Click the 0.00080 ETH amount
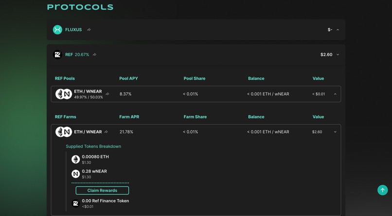392x216 pixels. pos(95,157)
